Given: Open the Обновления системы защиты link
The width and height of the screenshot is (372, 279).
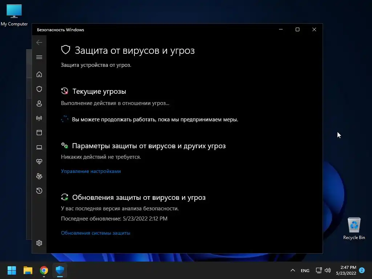Looking at the screenshot, I should [x=96, y=233].
